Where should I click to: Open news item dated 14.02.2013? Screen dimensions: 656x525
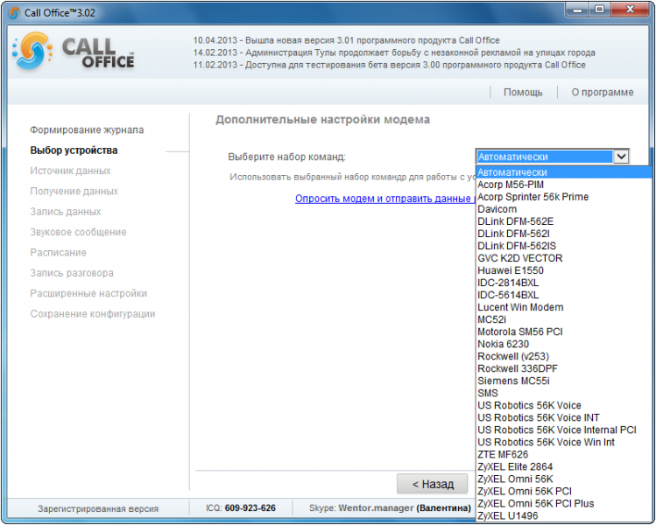tap(394, 52)
